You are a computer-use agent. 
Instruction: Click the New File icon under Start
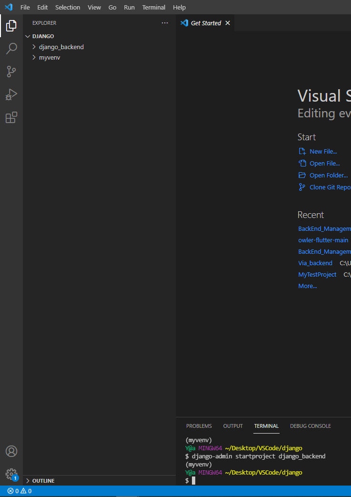302,151
